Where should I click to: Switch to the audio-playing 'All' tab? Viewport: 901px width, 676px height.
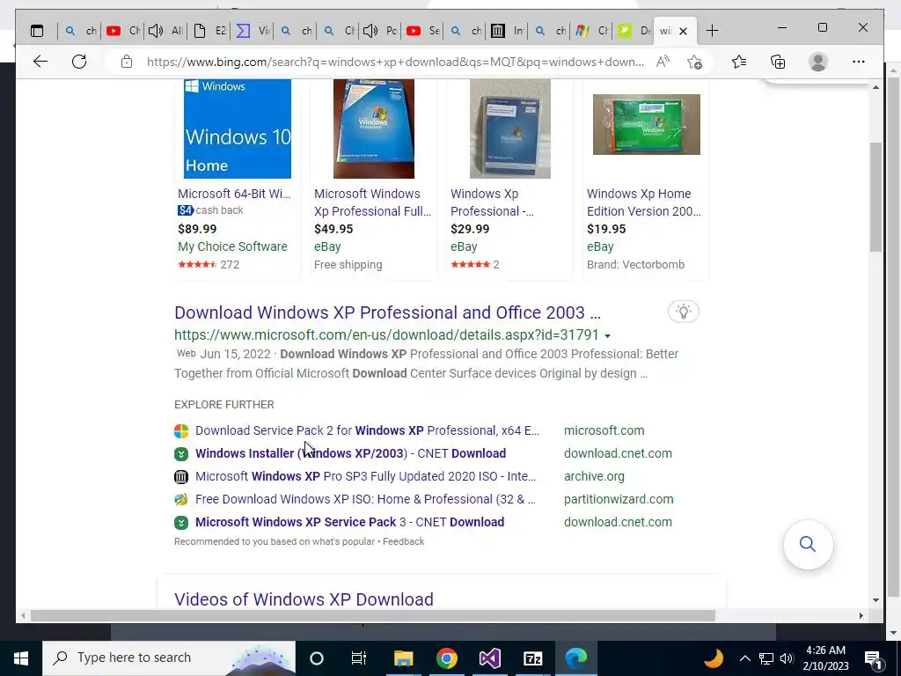pyautogui.click(x=165, y=31)
